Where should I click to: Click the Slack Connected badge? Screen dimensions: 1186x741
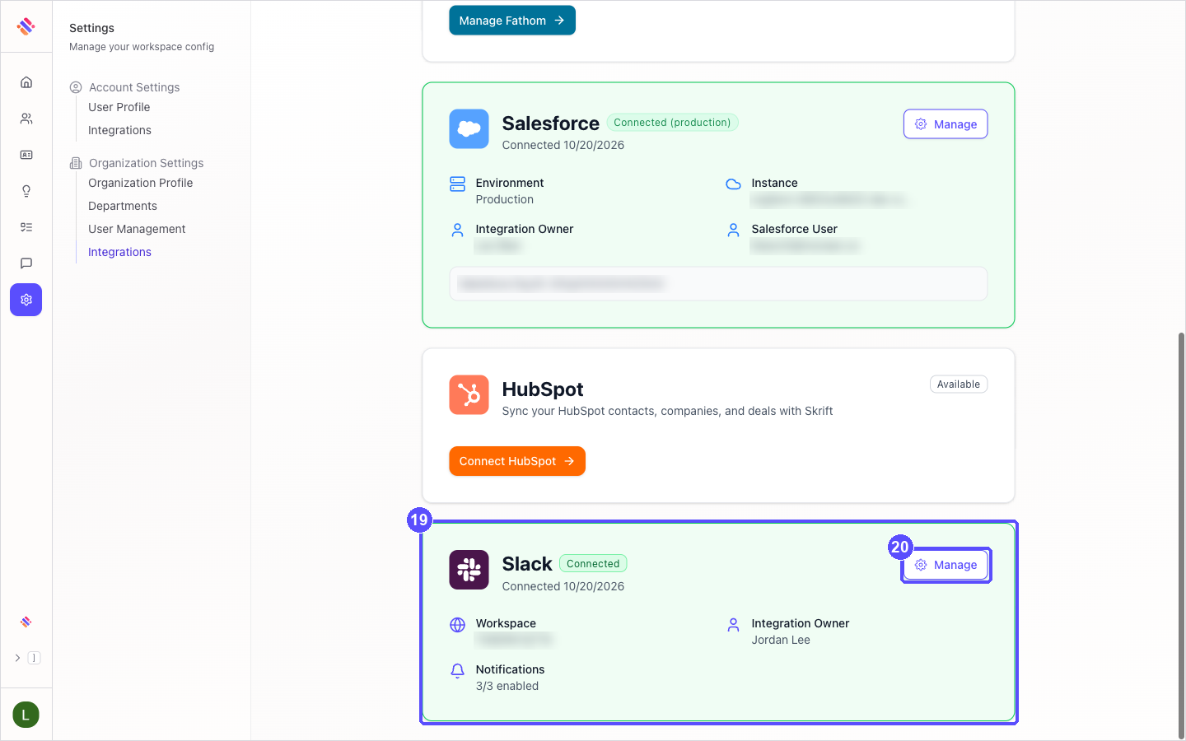pyautogui.click(x=593, y=564)
